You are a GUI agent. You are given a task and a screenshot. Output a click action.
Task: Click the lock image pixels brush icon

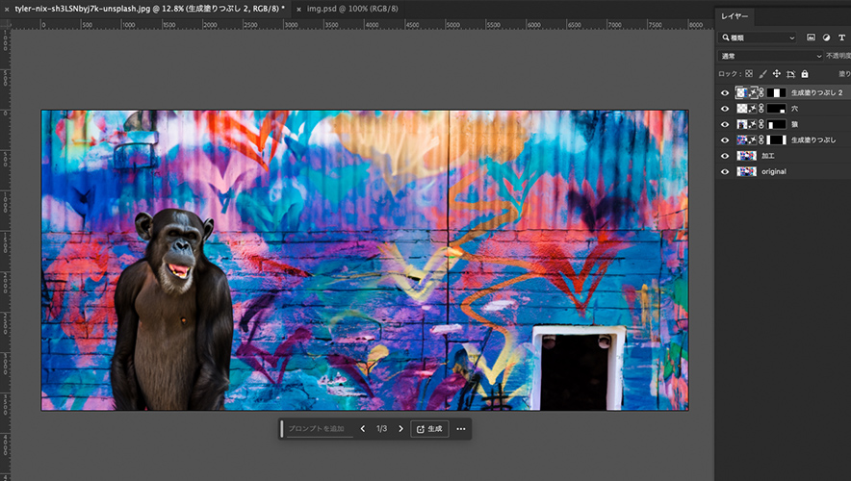pyautogui.click(x=762, y=73)
